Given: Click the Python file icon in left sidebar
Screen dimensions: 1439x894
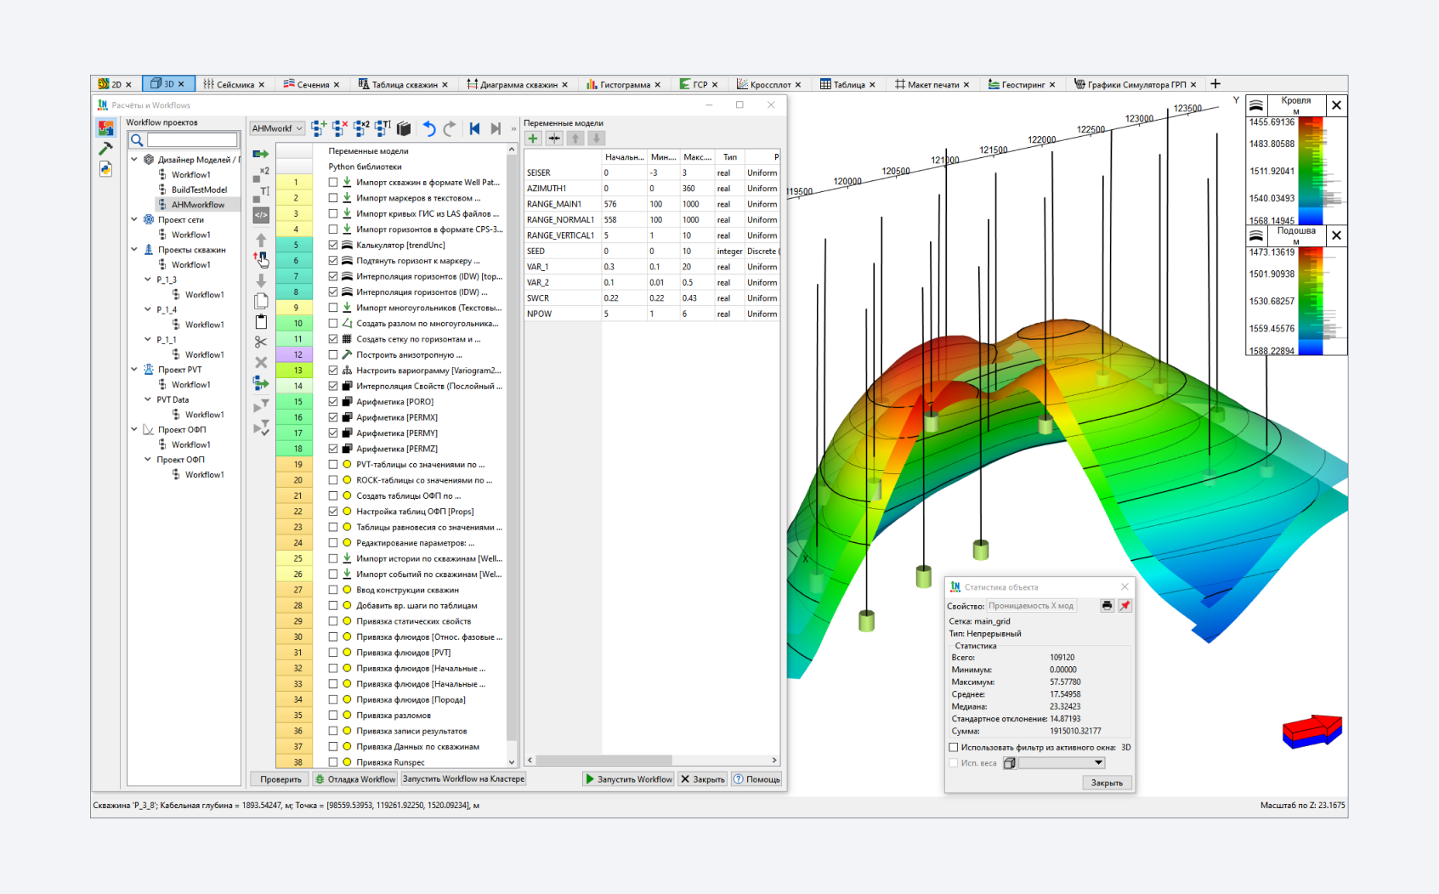Looking at the screenshot, I should point(105,169).
